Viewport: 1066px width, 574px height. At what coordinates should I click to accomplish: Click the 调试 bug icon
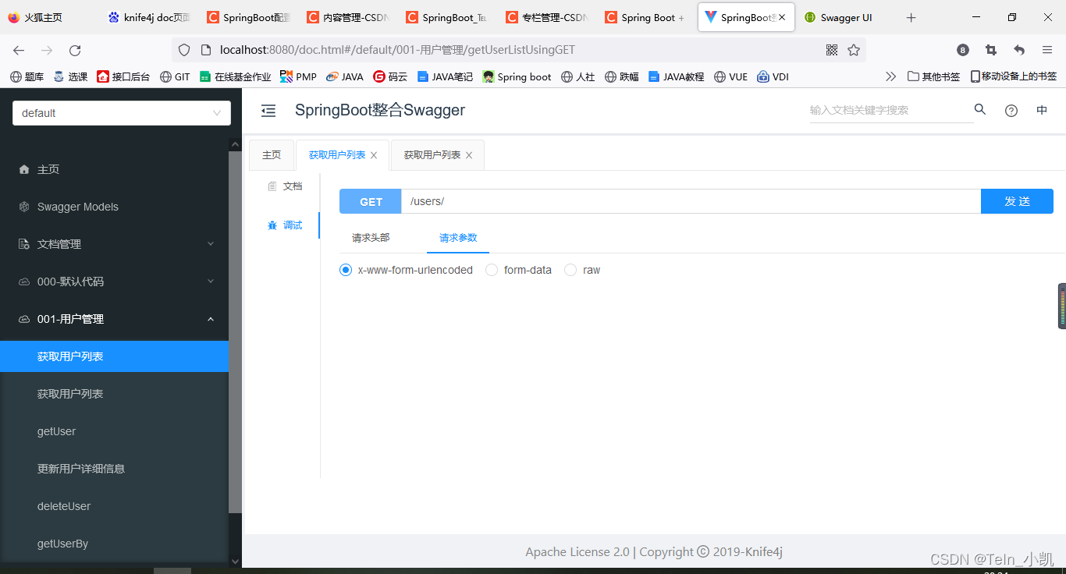tap(272, 225)
